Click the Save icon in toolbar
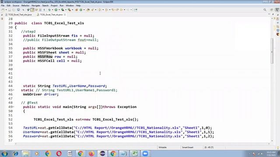Image resolution: width=280 pixels, height=157 pixels. [10, 10]
